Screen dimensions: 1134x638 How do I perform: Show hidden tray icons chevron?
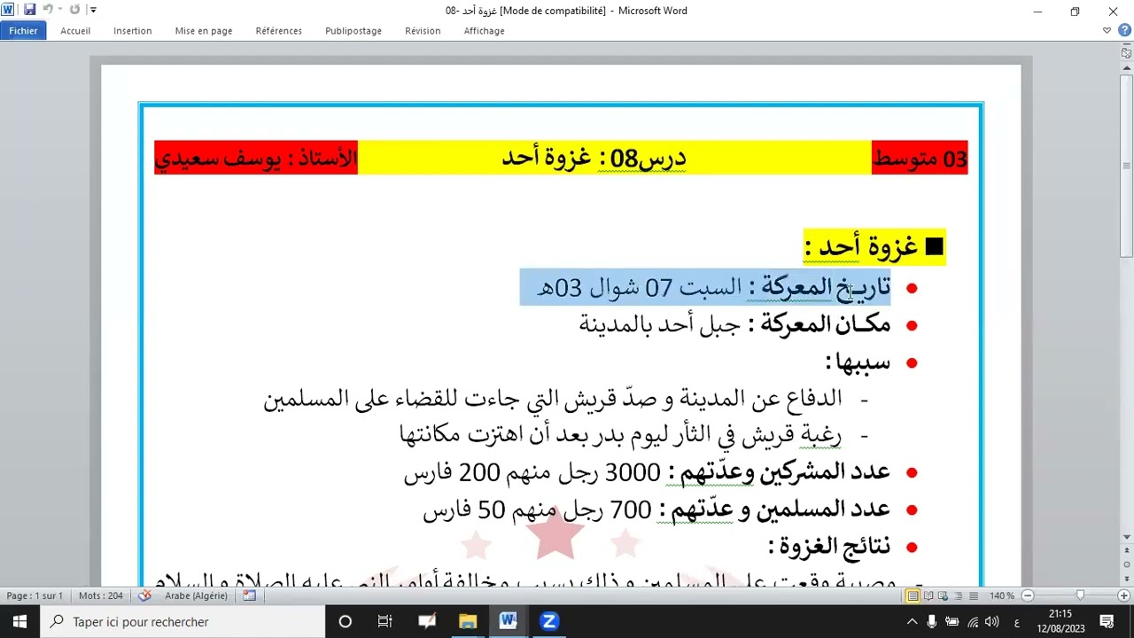pos(913,622)
